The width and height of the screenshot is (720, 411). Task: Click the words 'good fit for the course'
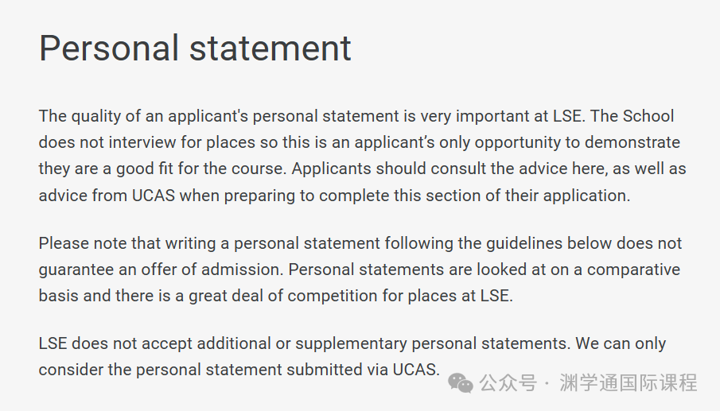(201, 169)
